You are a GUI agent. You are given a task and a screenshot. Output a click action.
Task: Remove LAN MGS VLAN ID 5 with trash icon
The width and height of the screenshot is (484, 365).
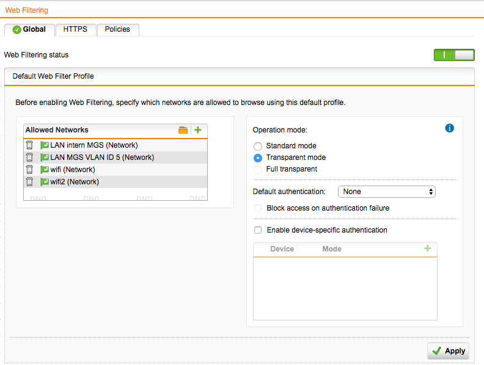[x=29, y=157]
